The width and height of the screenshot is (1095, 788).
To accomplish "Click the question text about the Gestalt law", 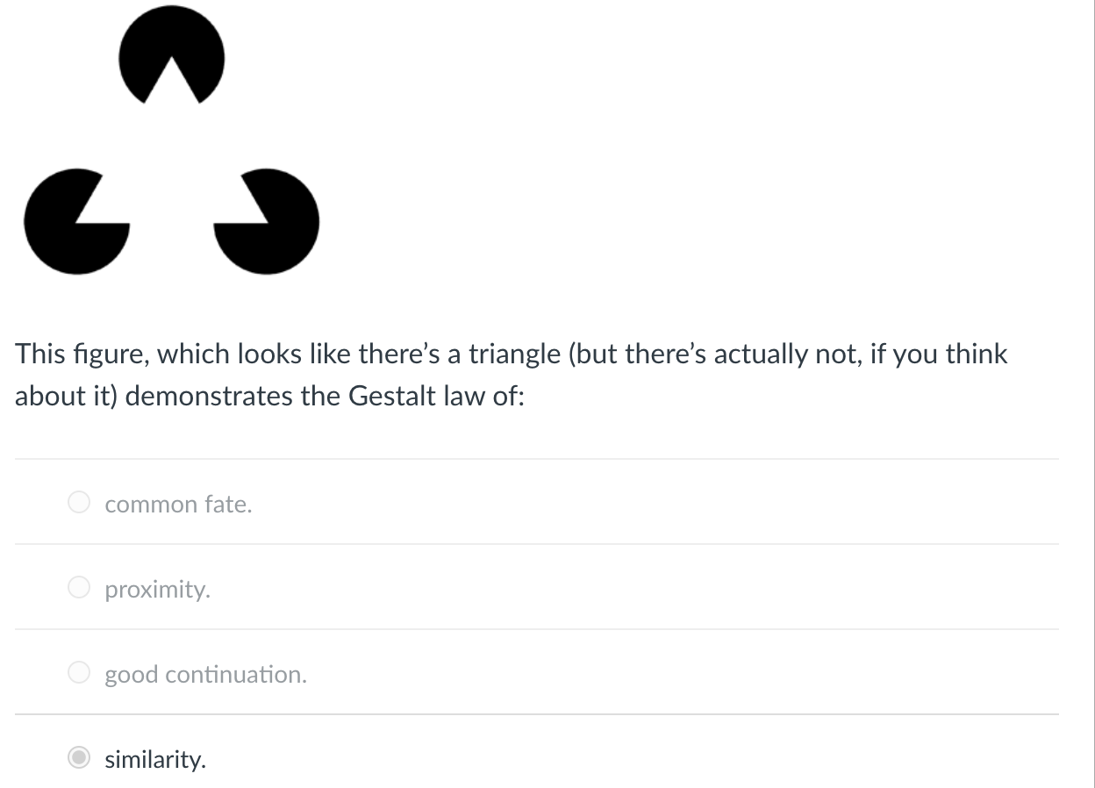I will (509, 374).
